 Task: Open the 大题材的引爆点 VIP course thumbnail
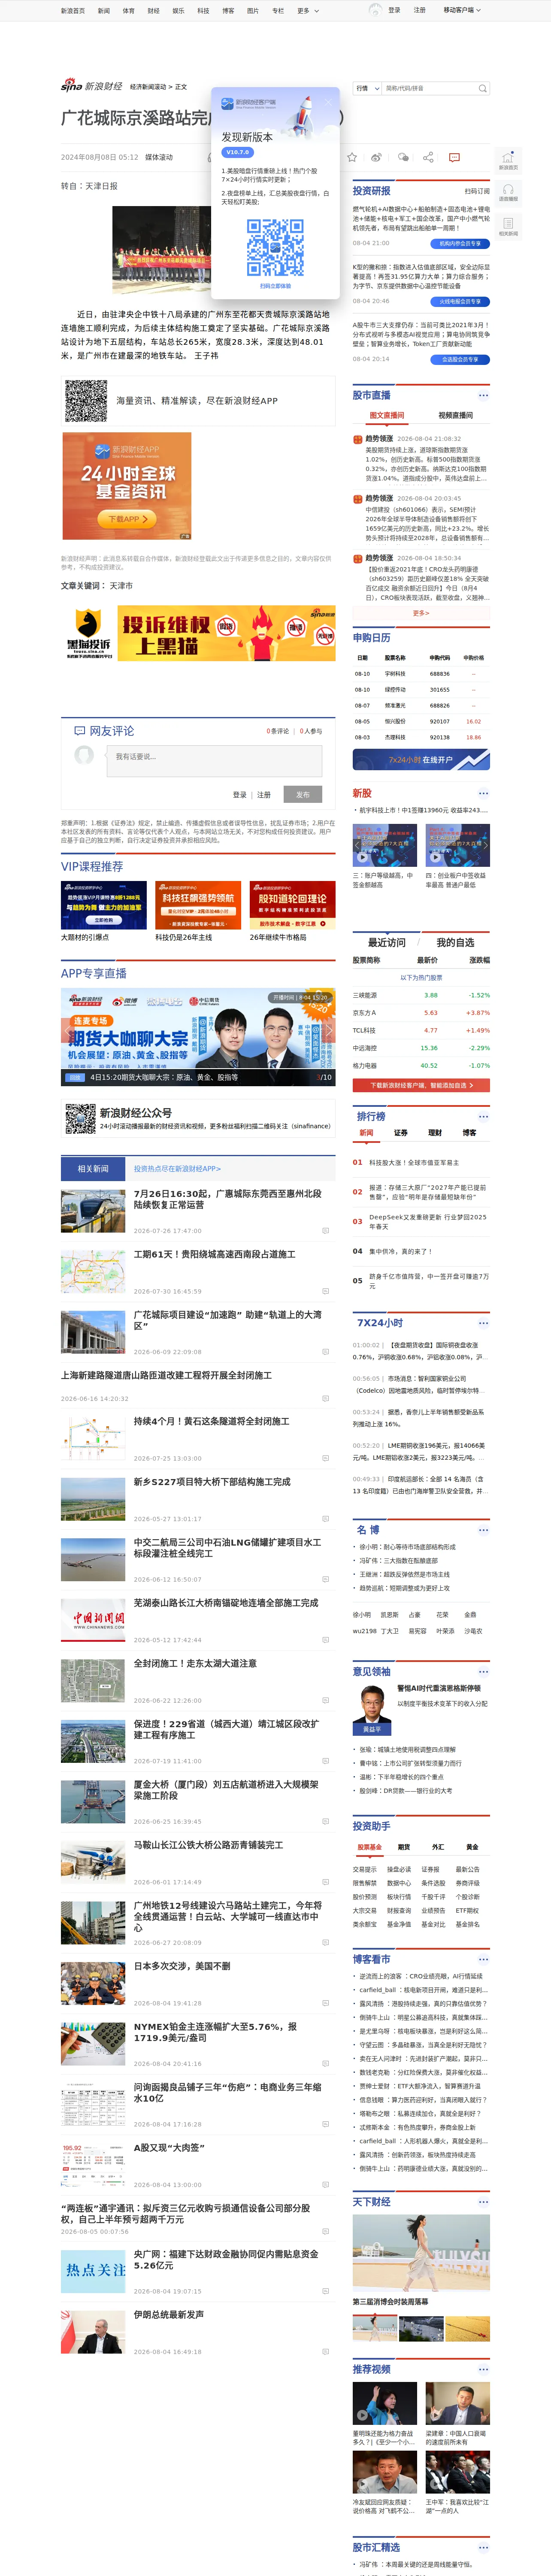(104, 905)
